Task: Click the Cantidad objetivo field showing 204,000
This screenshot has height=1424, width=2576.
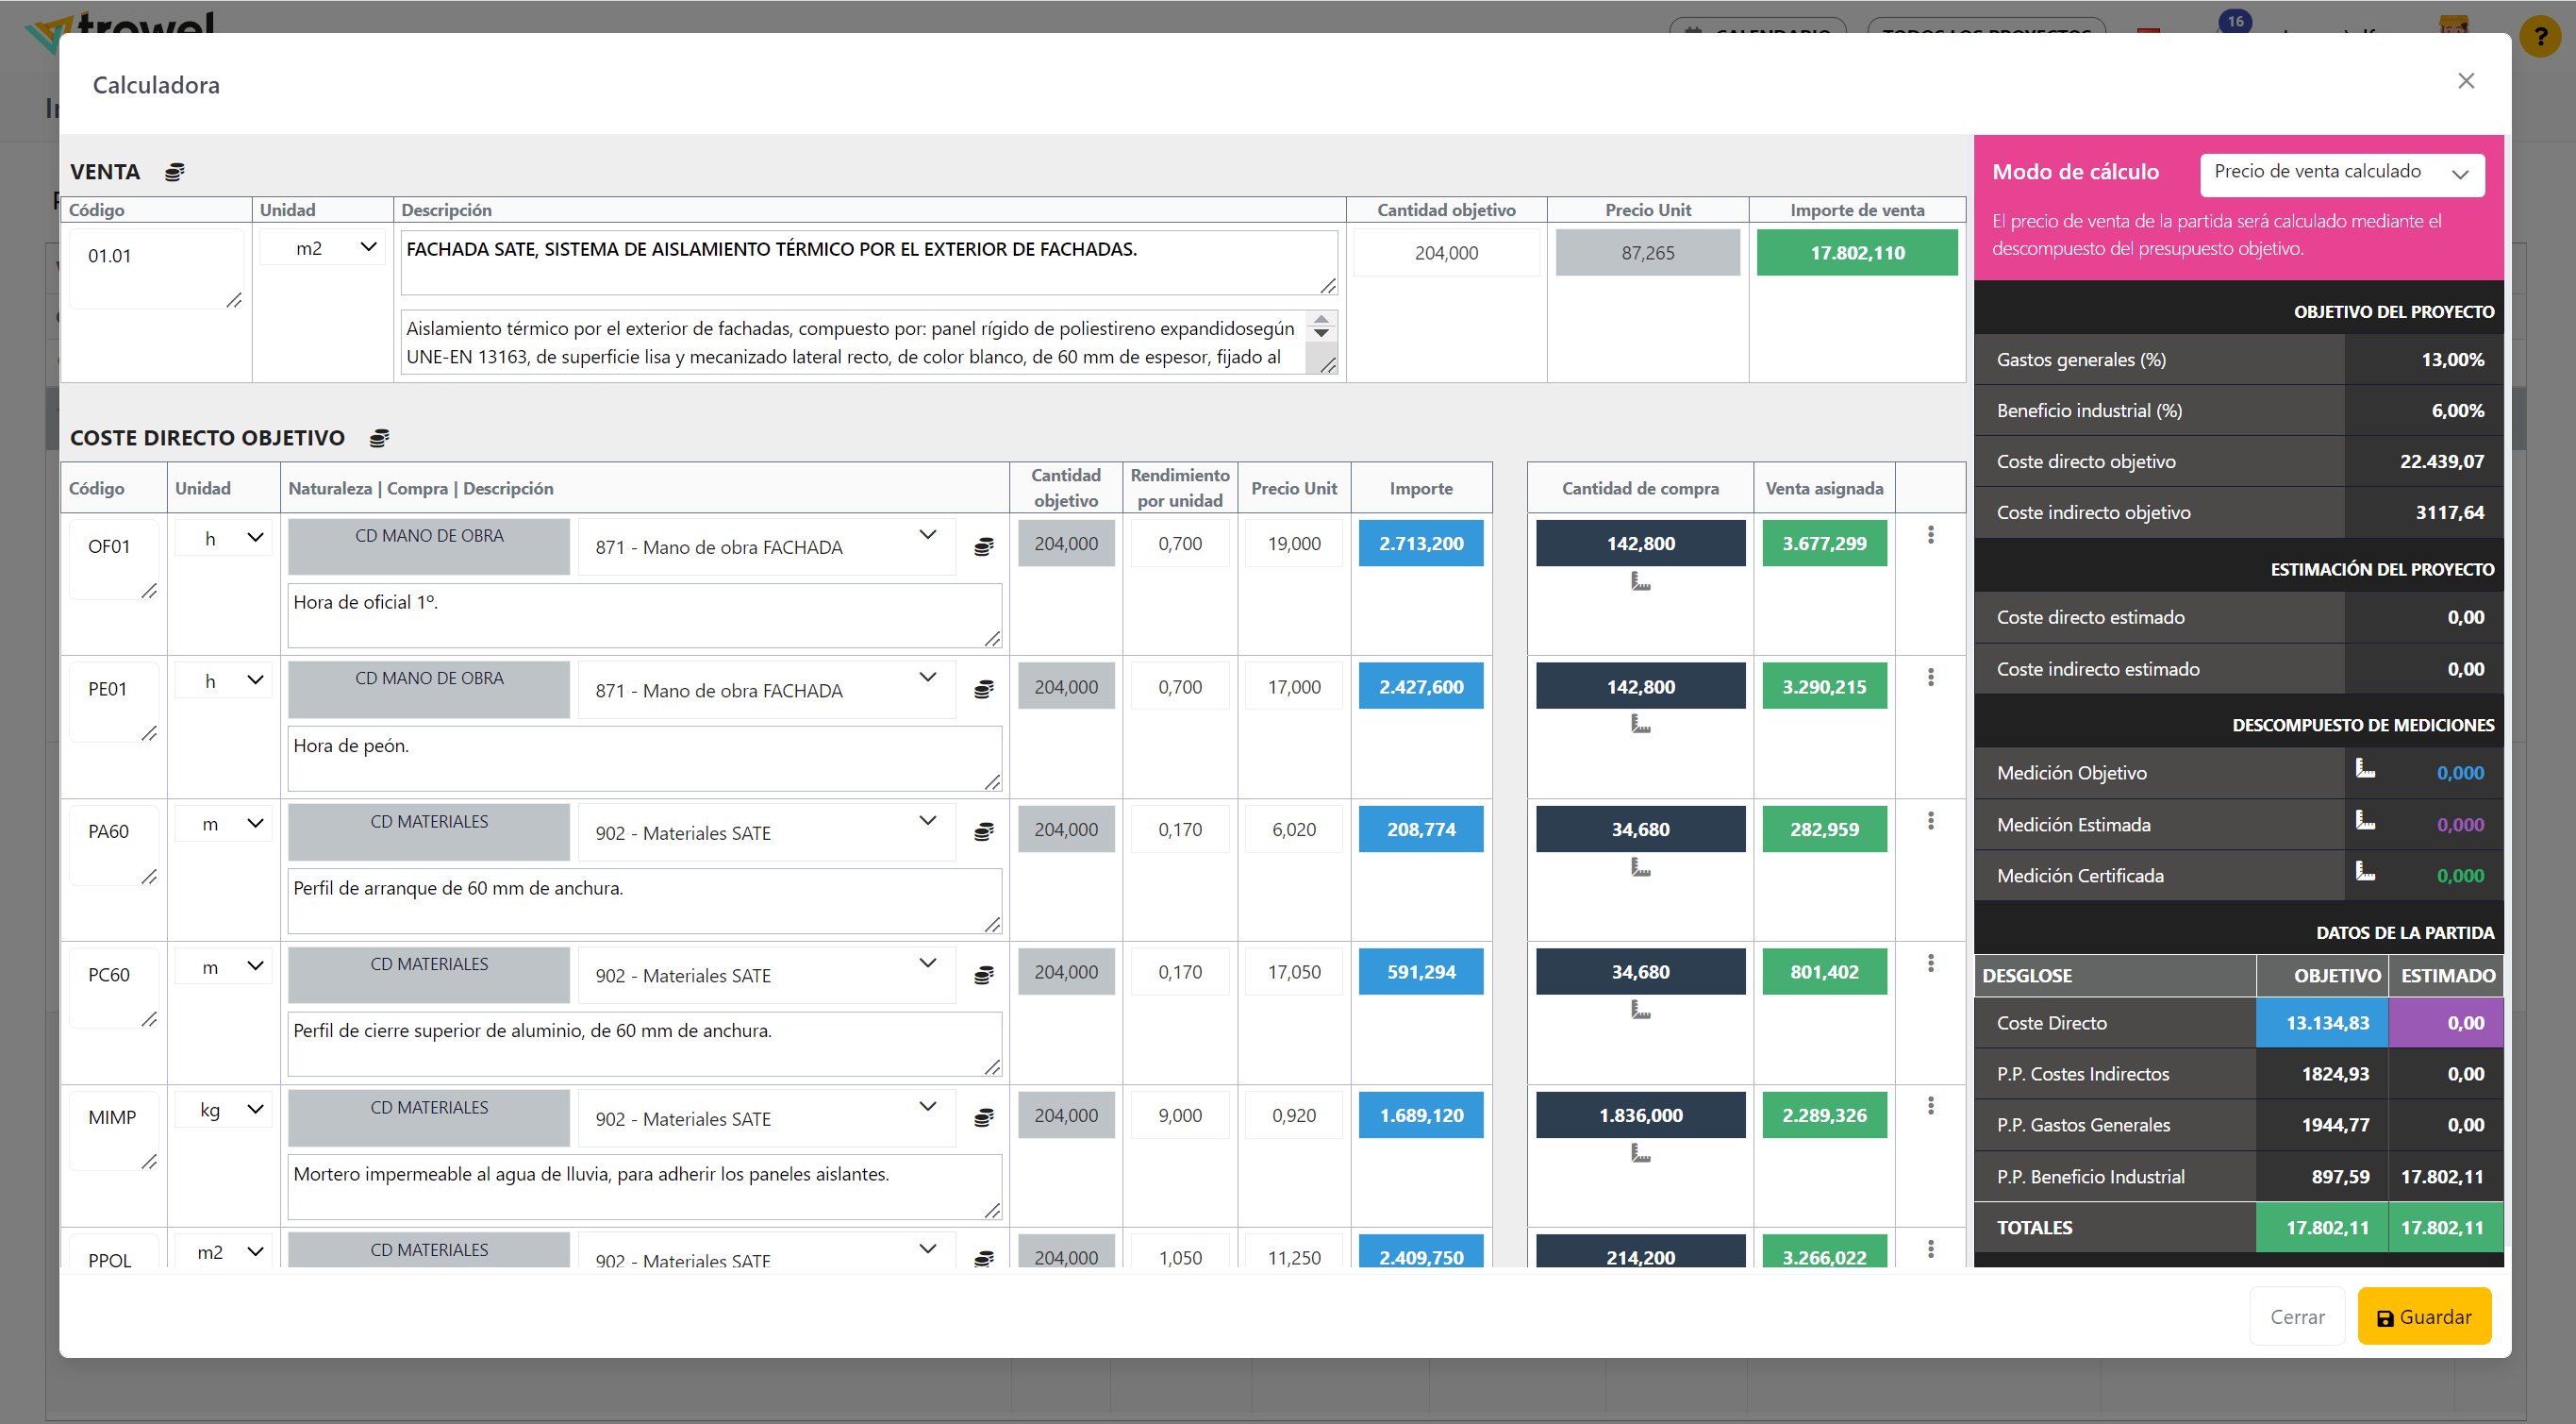Action: tap(1445, 253)
